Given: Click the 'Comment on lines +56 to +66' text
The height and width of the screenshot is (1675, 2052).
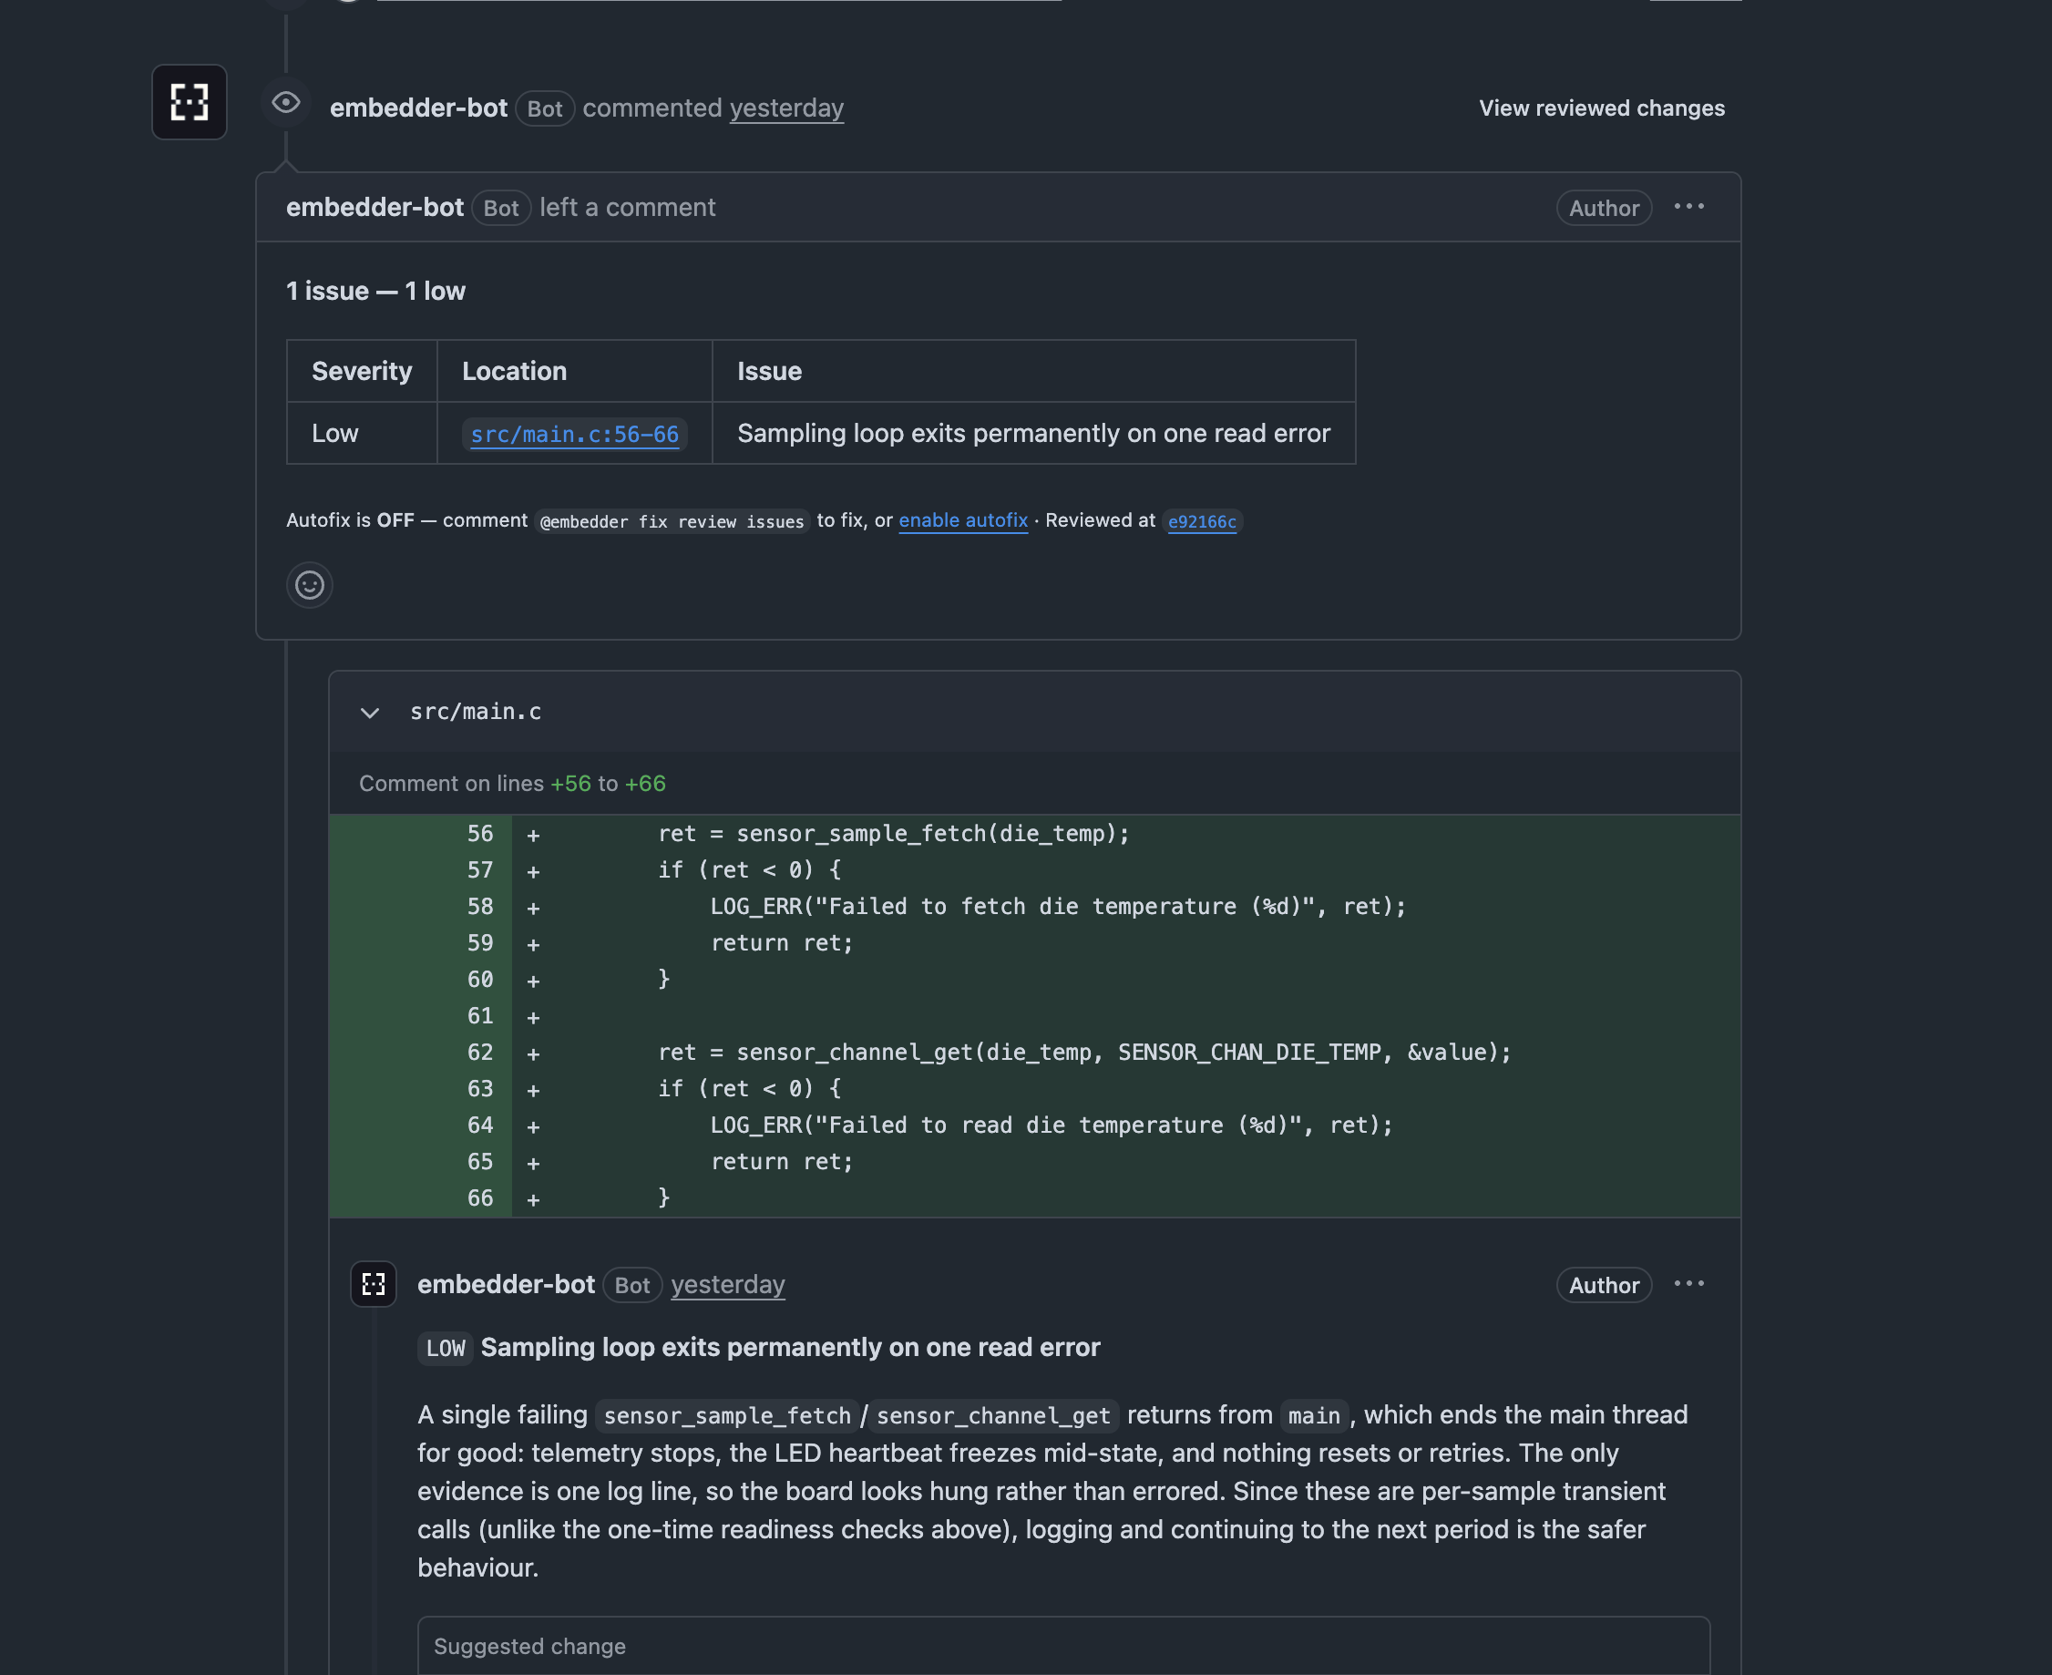Looking at the screenshot, I should (x=512, y=783).
